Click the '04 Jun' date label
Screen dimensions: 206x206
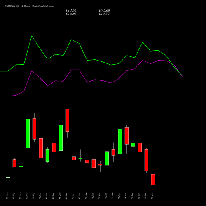point(60,196)
